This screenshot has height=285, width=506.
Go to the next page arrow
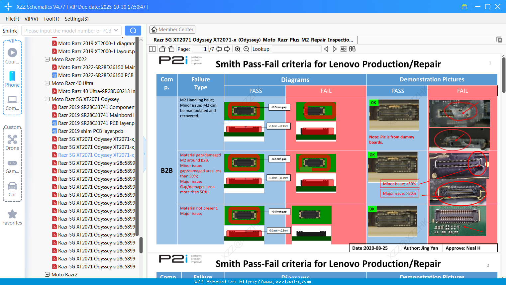tap(227, 49)
